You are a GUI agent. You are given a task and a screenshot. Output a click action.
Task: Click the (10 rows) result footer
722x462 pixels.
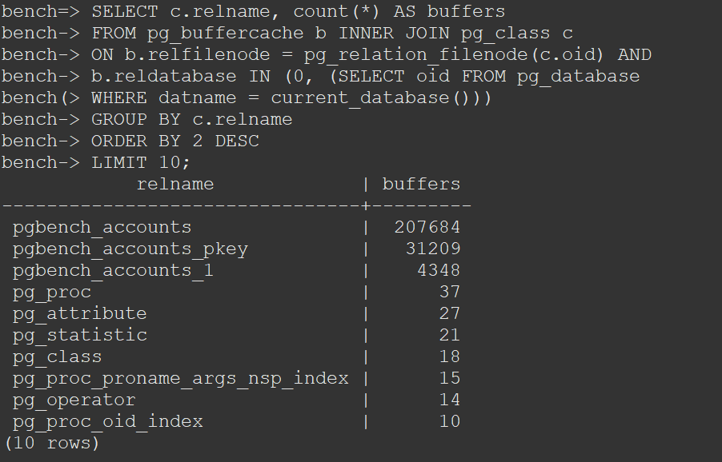pos(51,443)
